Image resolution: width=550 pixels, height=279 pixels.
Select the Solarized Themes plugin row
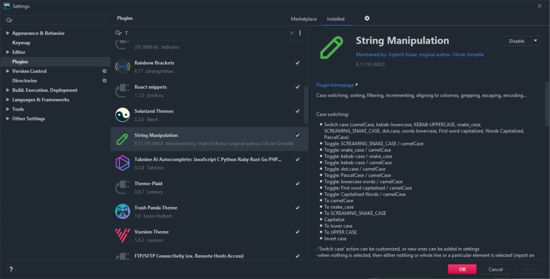click(209, 115)
